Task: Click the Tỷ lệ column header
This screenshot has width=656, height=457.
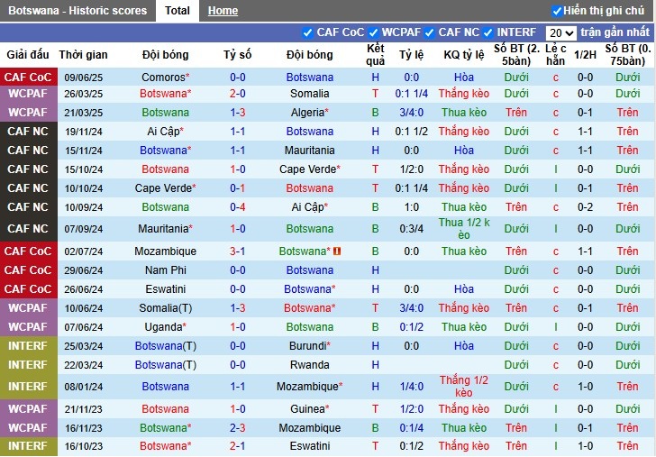Action: pyautogui.click(x=411, y=54)
